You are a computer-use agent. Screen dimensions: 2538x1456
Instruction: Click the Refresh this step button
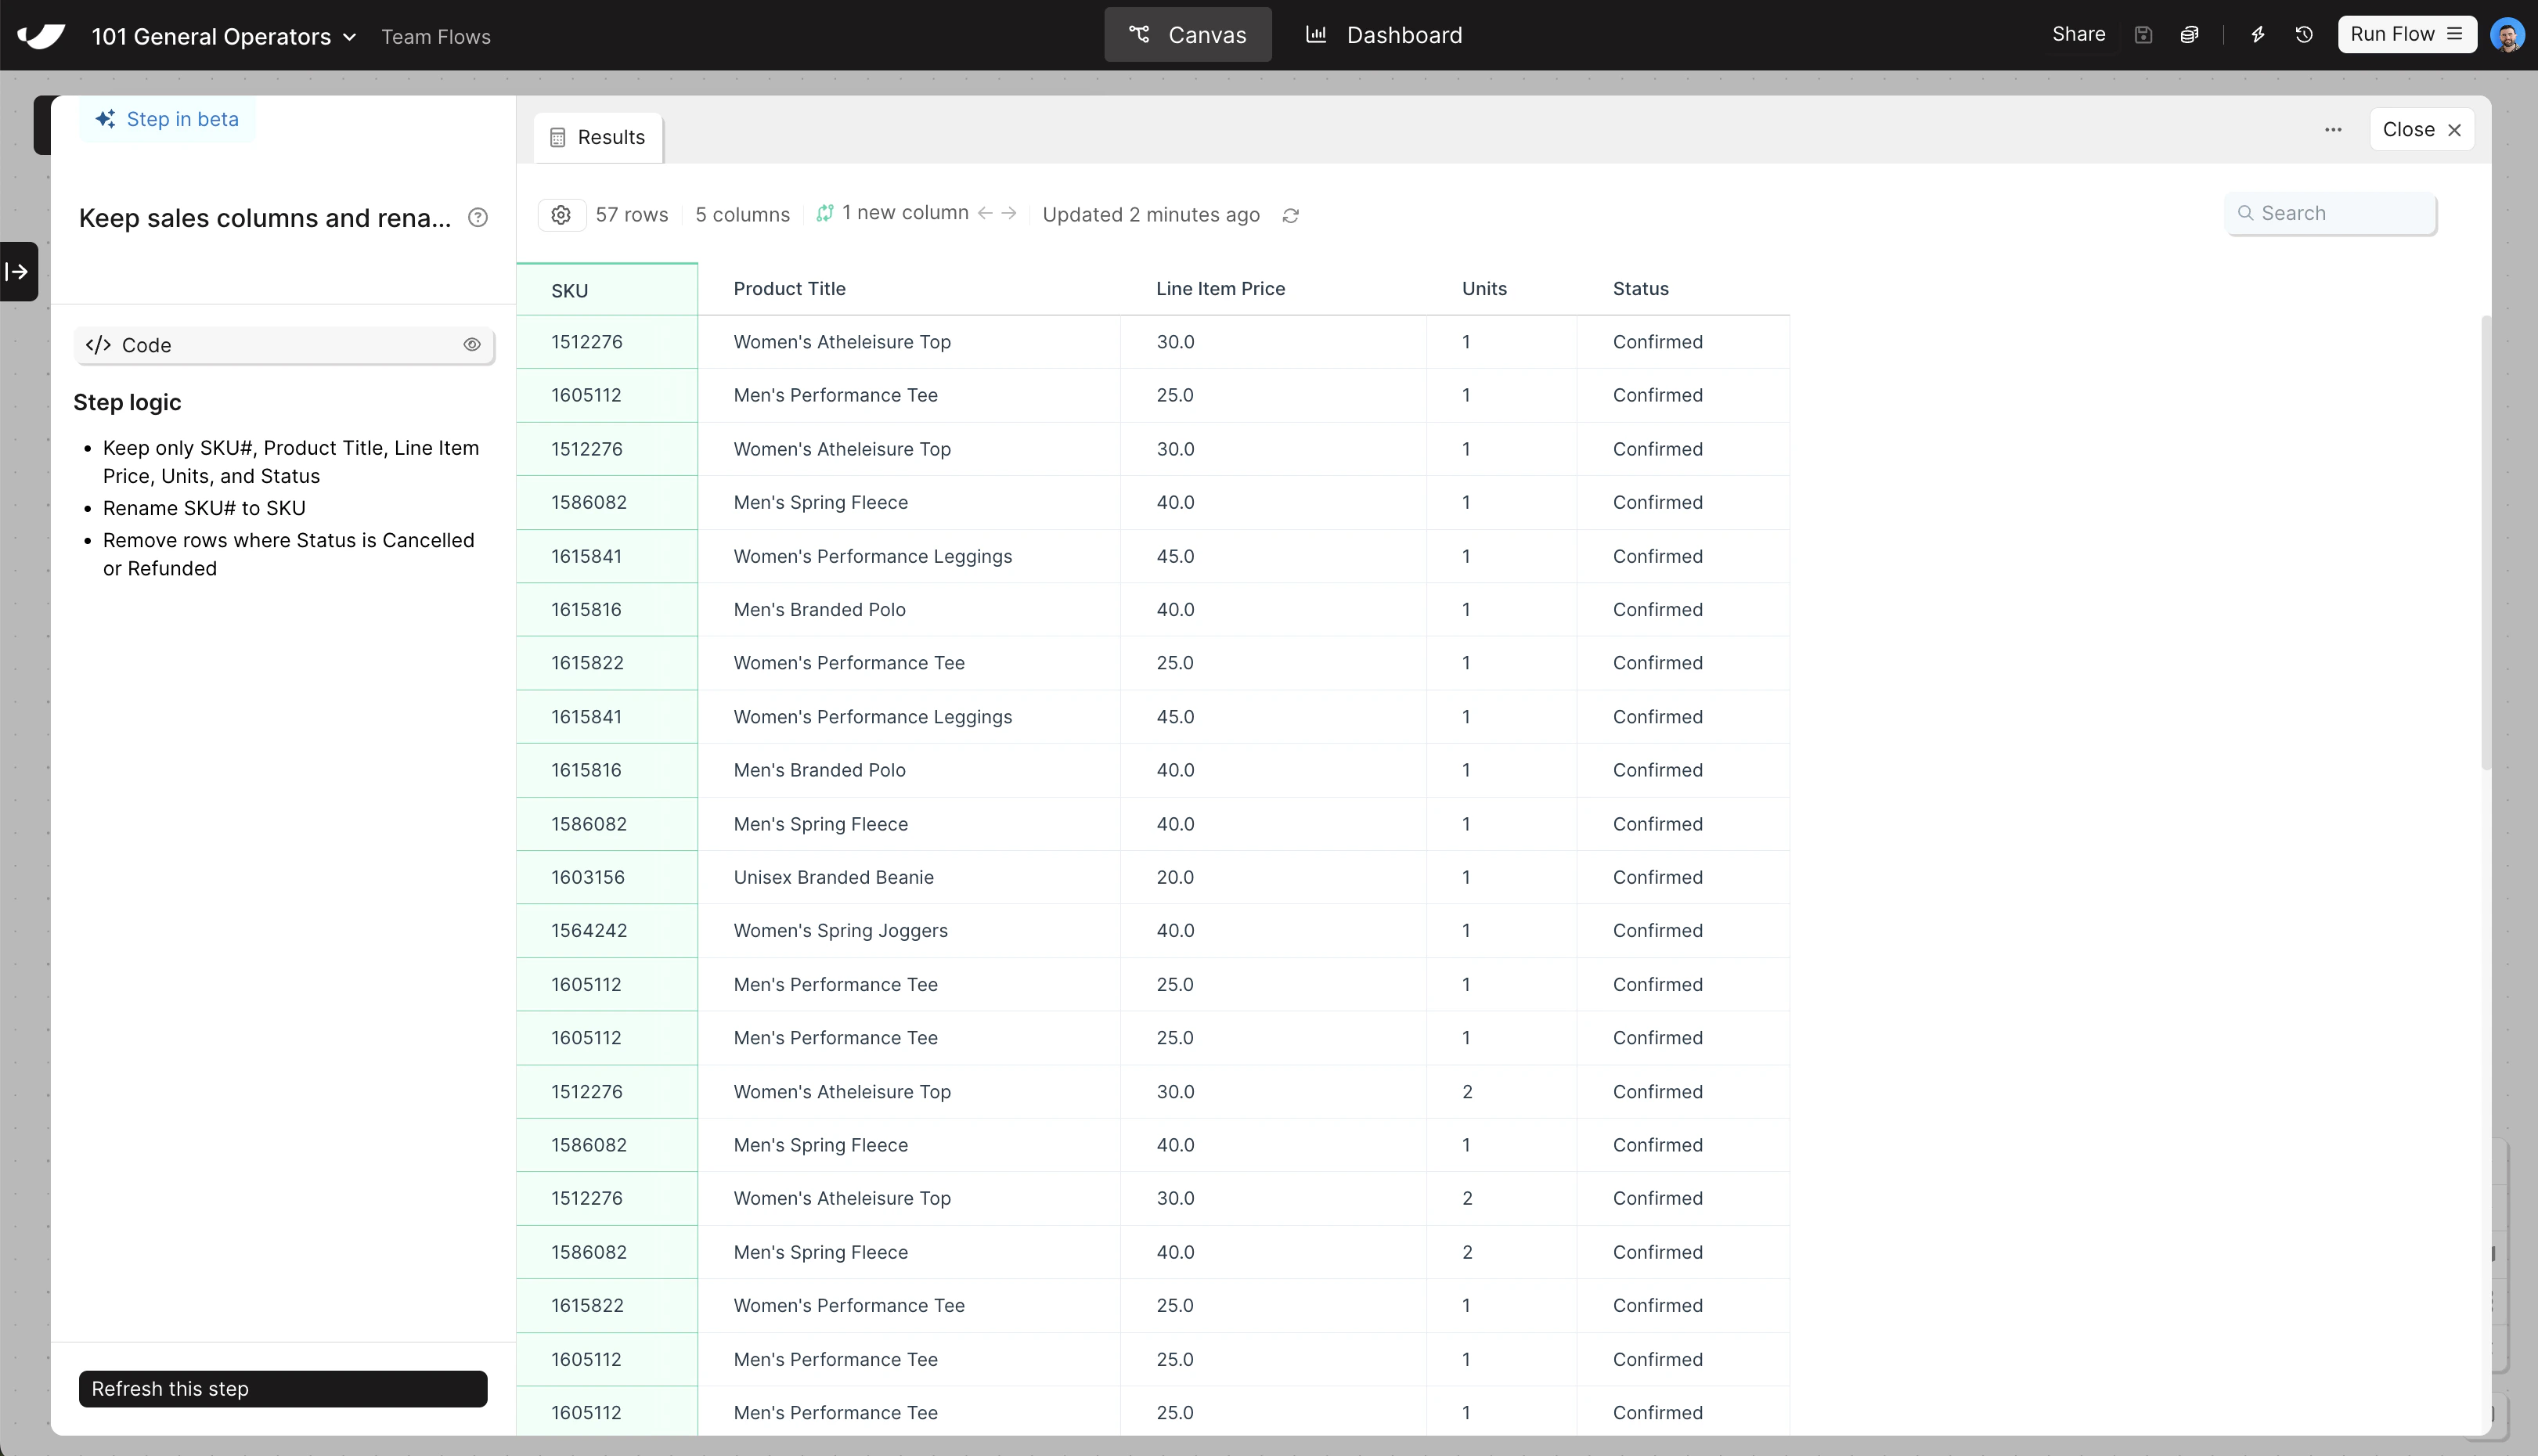[x=283, y=1389]
